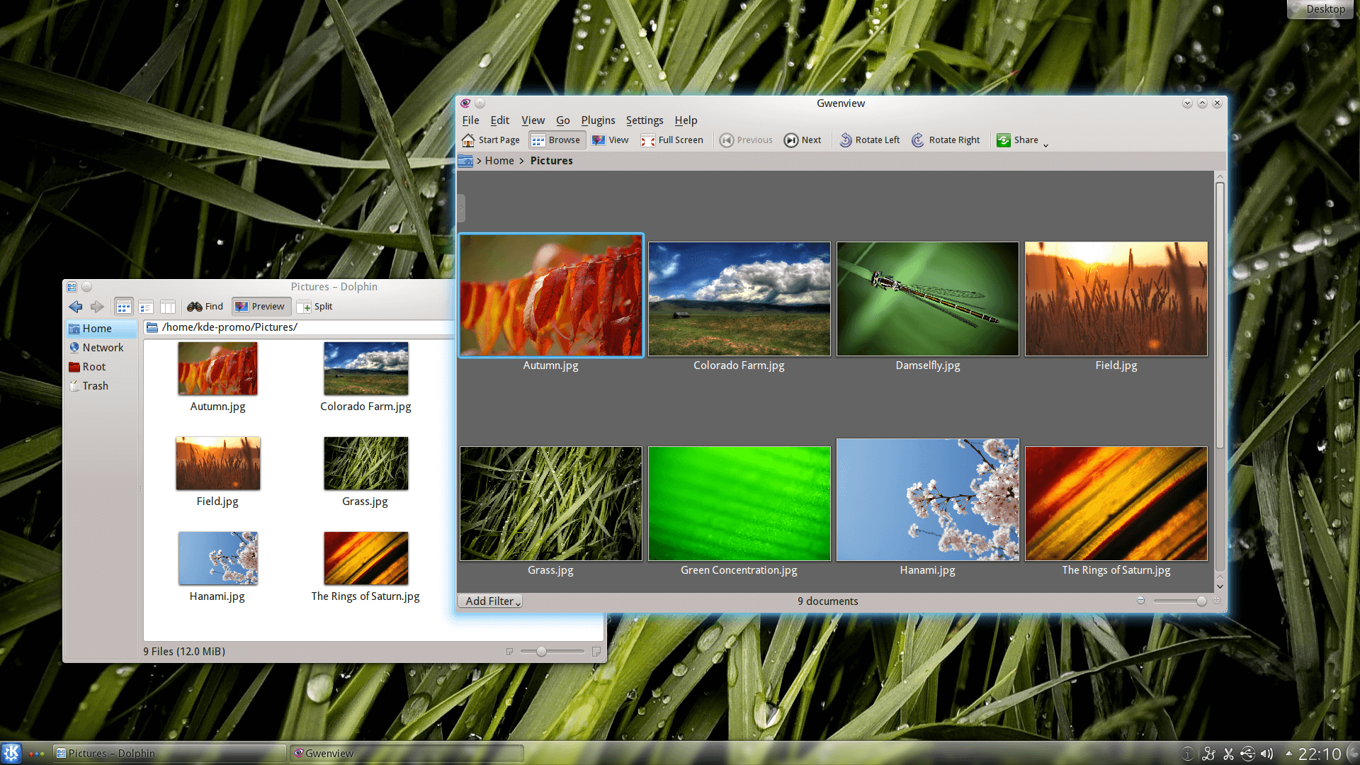Open the Find tool in Dolphin
This screenshot has height=765, width=1360.
tap(204, 306)
